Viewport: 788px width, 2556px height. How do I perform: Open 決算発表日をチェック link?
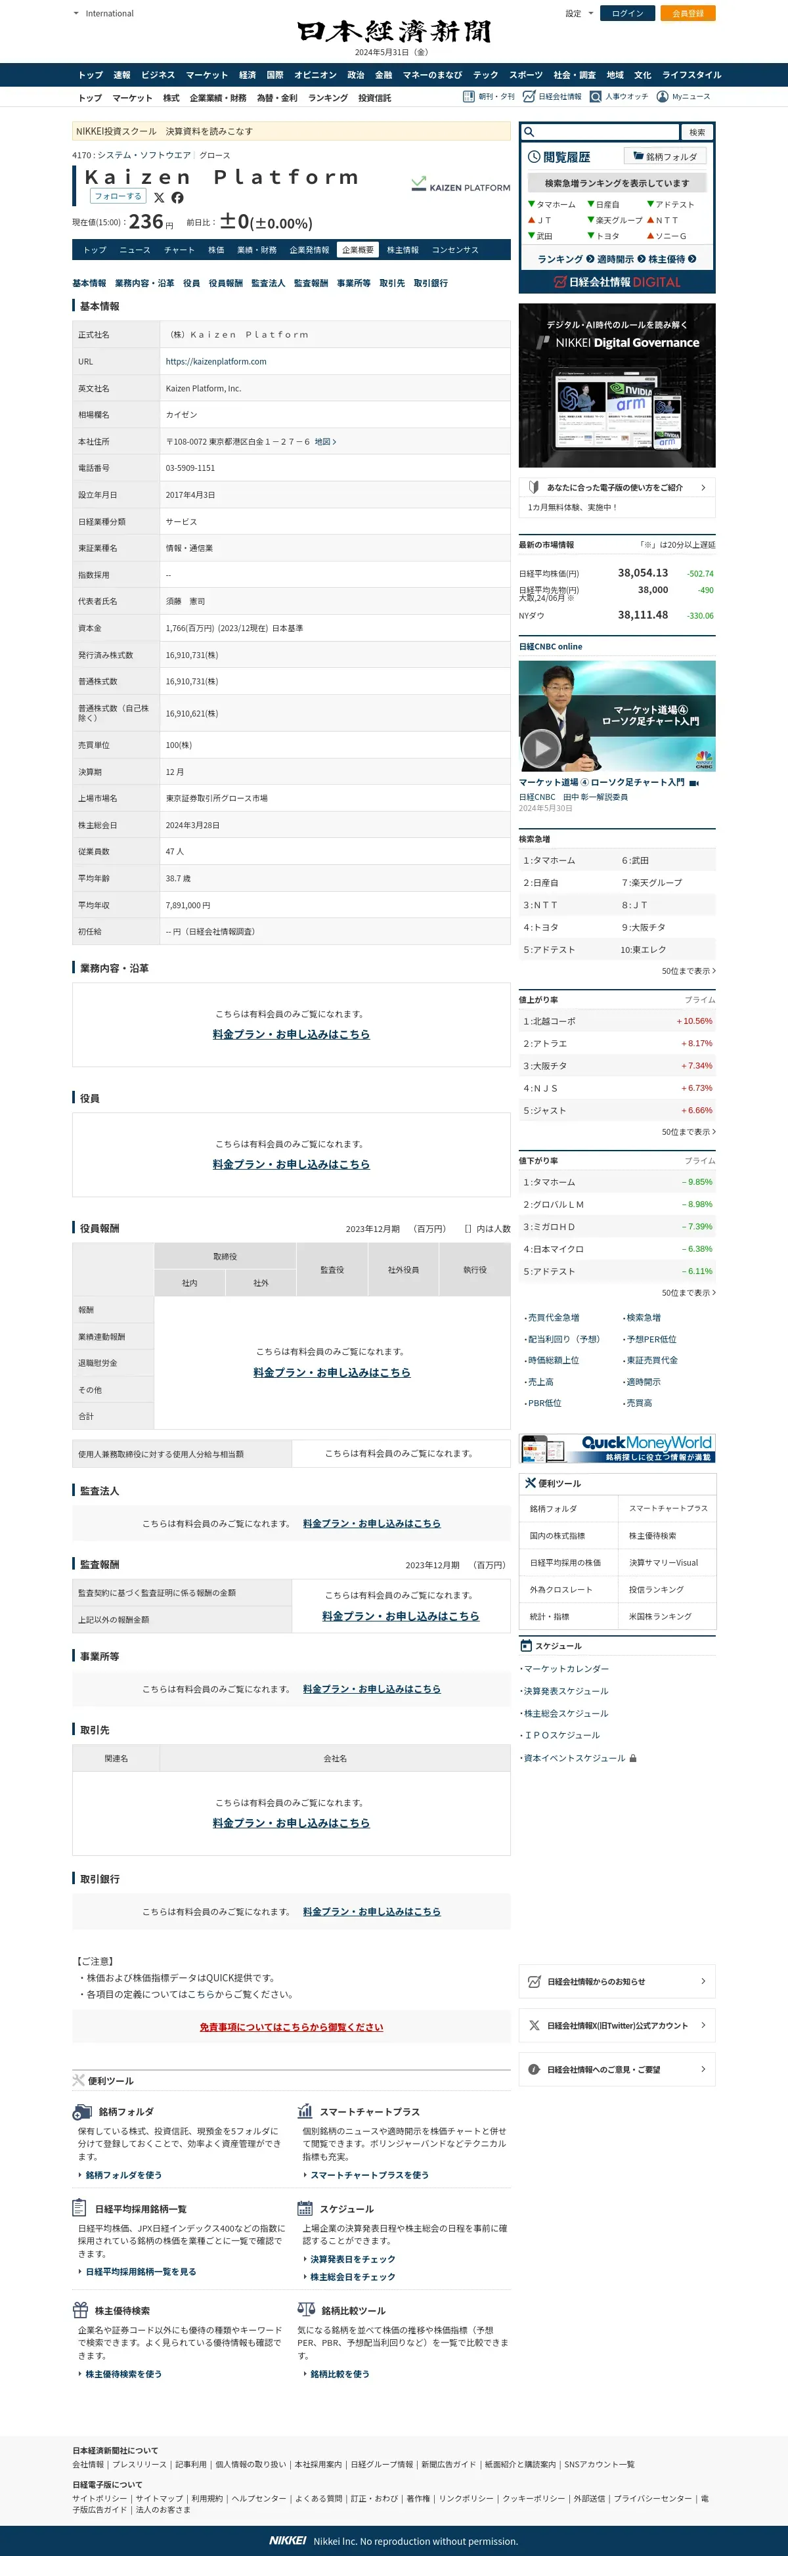coord(353,2259)
